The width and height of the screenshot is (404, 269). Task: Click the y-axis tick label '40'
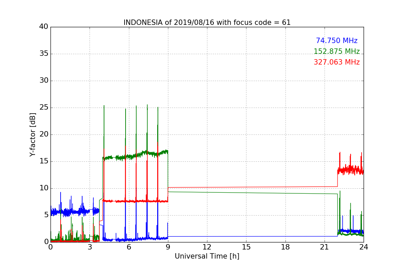click(x=44, y=27)
